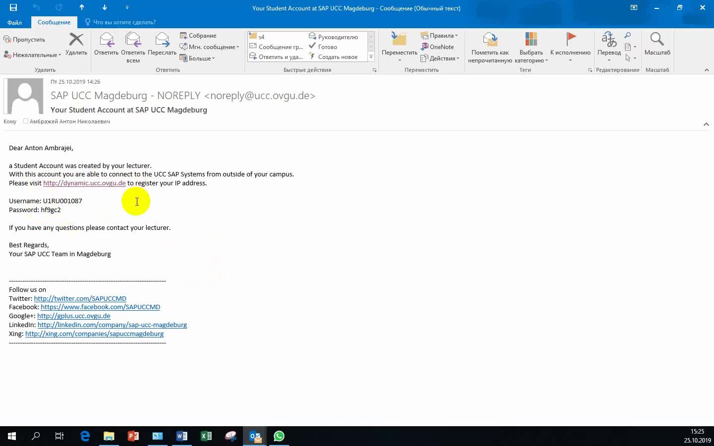The image size is (714, 446).
Task: Reply with a meeting via Собрание
Action: tap(198, 36)
